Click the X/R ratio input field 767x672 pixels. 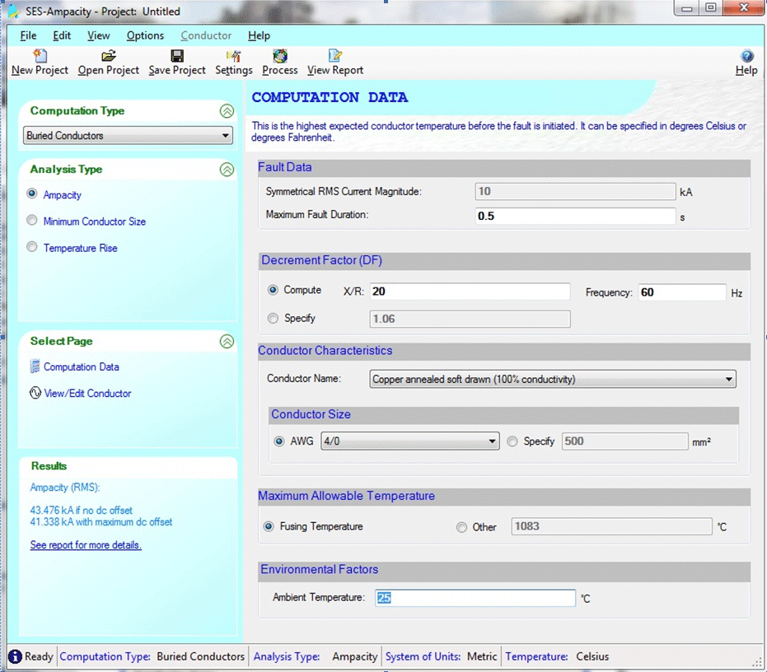click(470, 292)
